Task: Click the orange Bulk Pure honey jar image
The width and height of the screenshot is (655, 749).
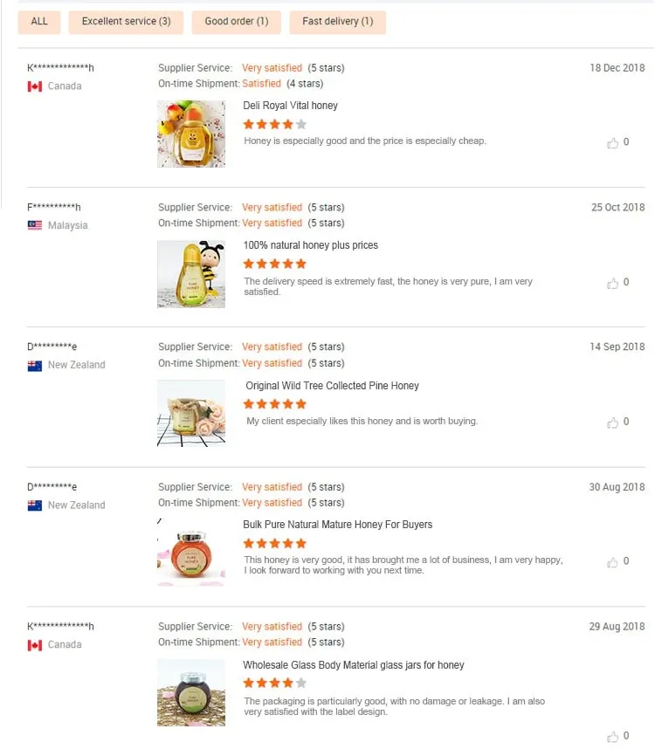Action: point(191,553)
